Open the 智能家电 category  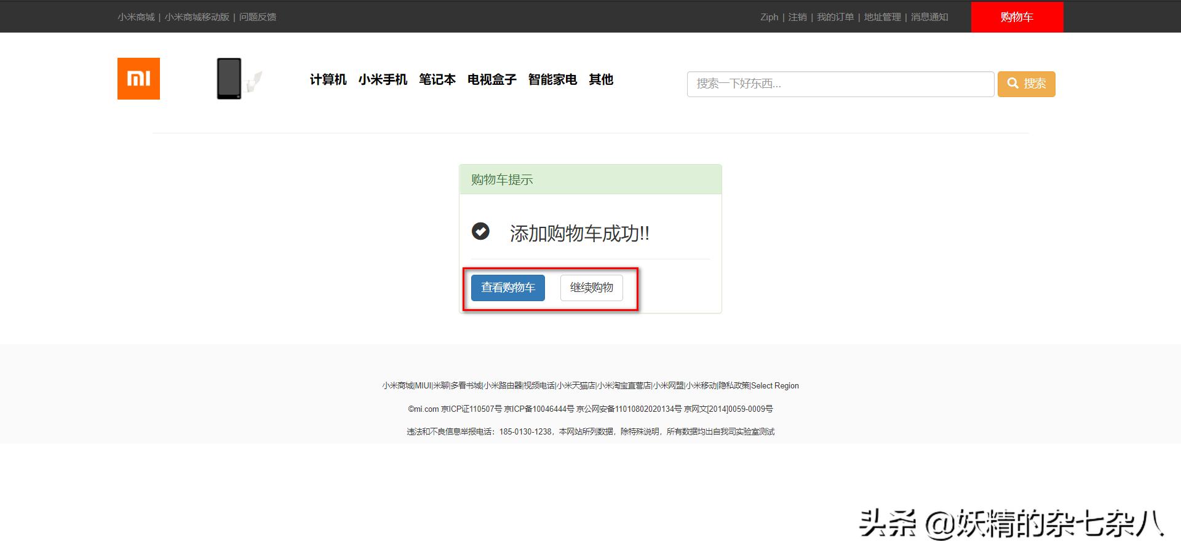(x=552, y=79)
